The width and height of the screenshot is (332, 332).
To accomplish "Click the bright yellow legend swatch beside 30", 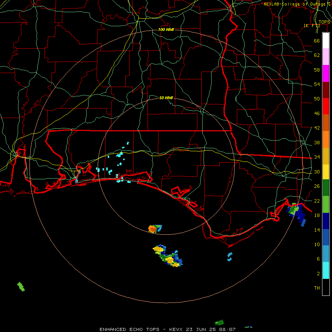I will coord(326,172).
